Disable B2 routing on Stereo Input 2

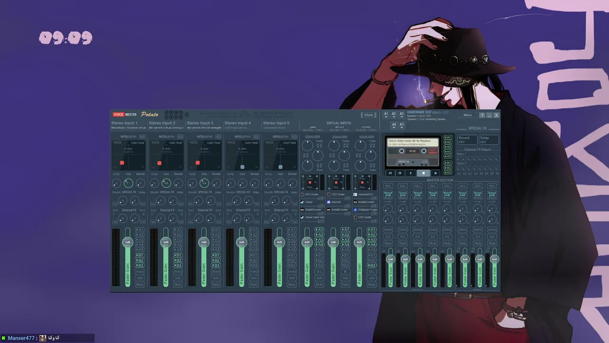click(x=177, y=261)
